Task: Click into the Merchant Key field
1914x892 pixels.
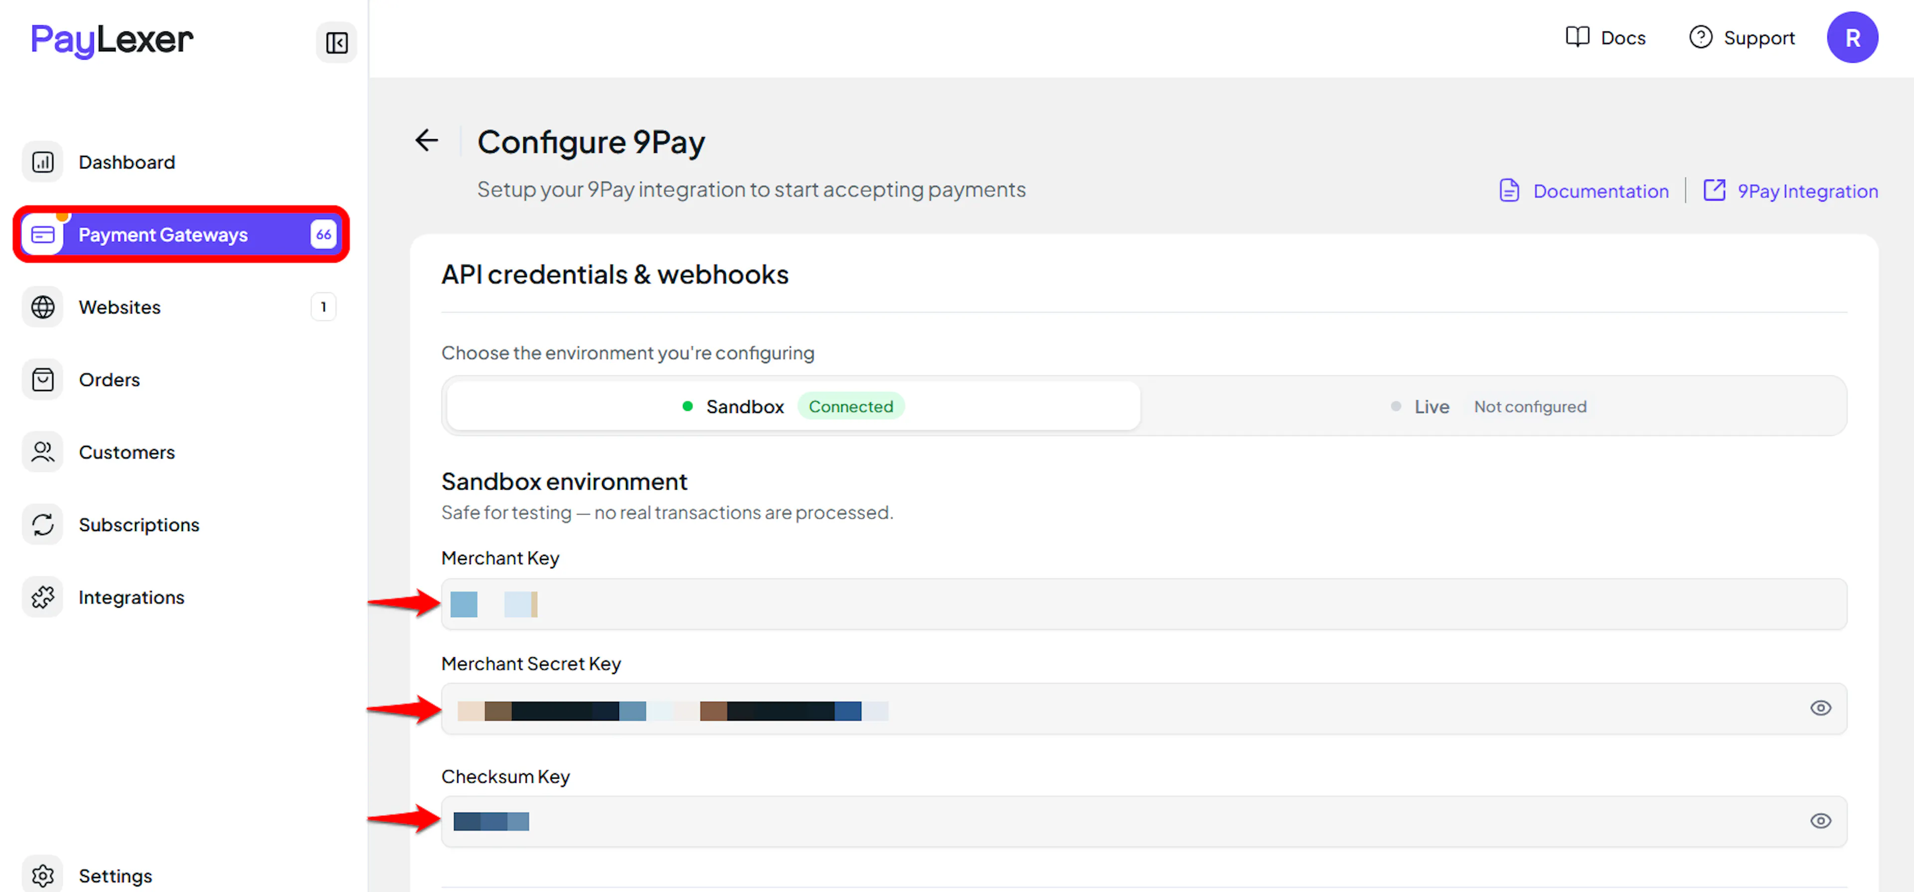Action: (1143, 604)
